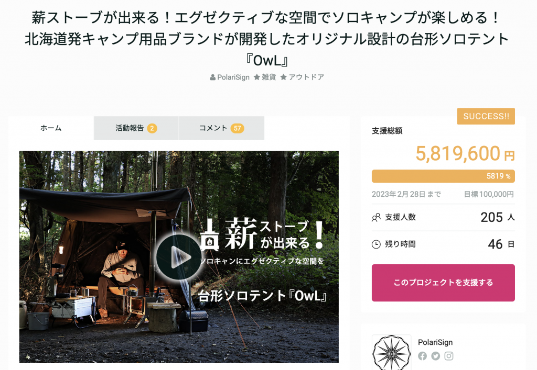Open the アウトドア category link
537x370 pixels.
(306, 77)
